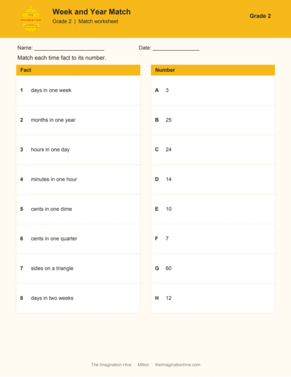
Task: Choose answer C with number 24
Action: click(x=213, y=150)
